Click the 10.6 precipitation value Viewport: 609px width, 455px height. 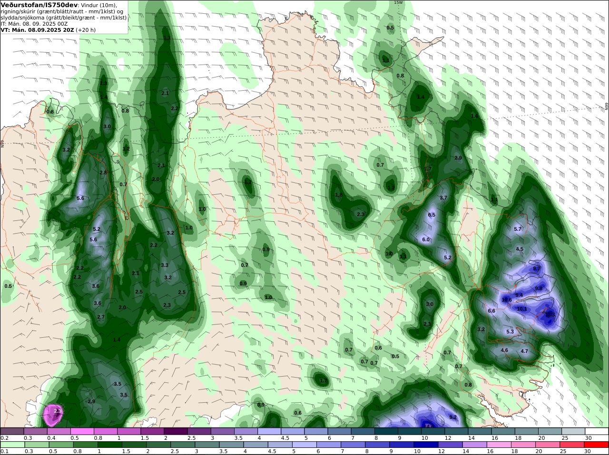pos(507,300)
